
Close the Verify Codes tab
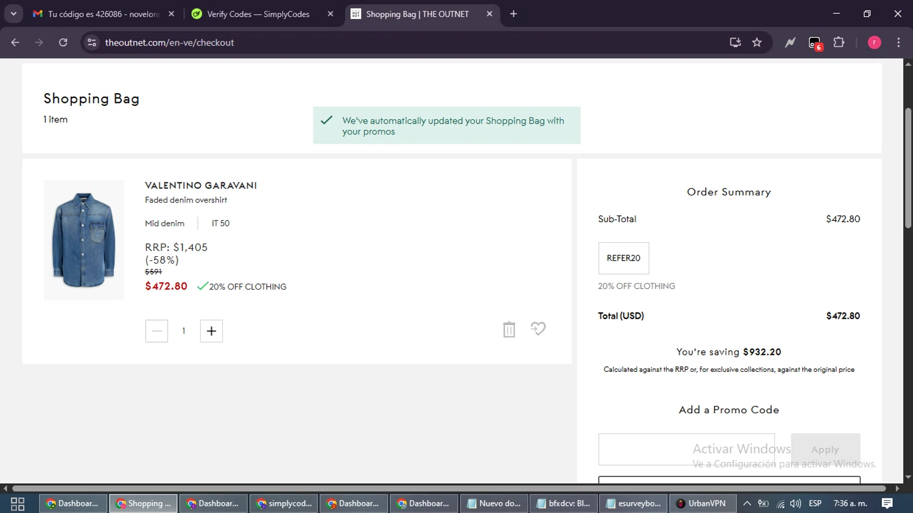(331, 14)
